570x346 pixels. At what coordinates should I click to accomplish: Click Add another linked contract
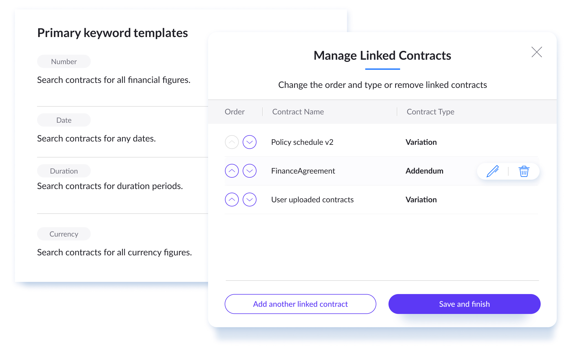[x=300, y=304]
